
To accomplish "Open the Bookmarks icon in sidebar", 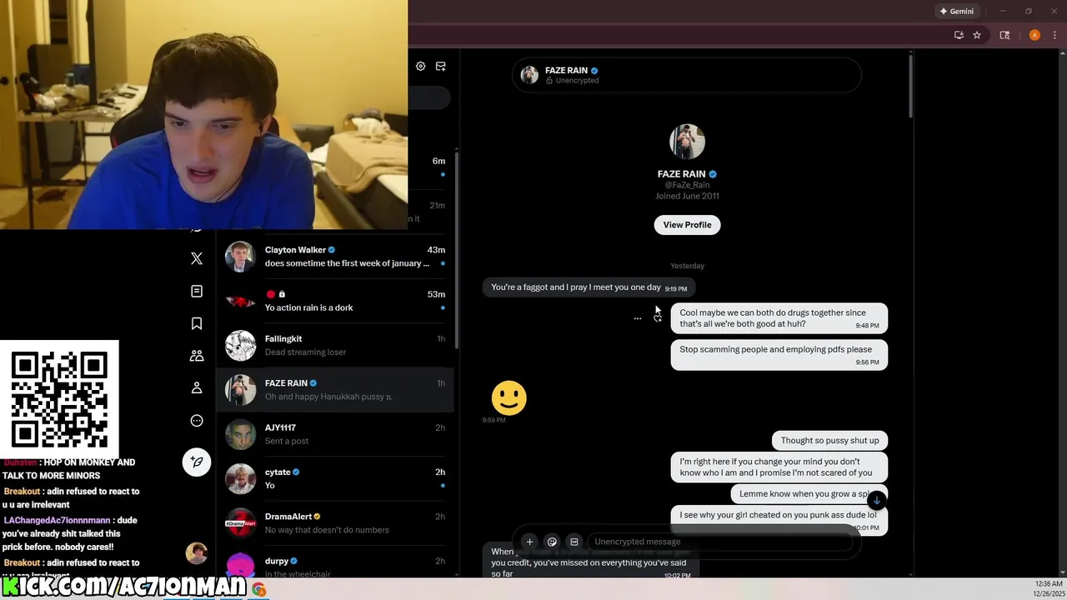I will coord(197,323).
